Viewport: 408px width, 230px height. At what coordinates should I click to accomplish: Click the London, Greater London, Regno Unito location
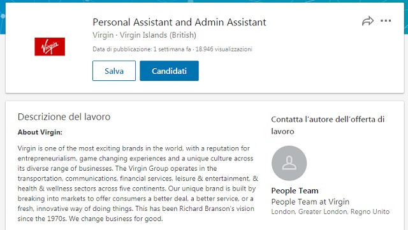(x=330, y=212)
